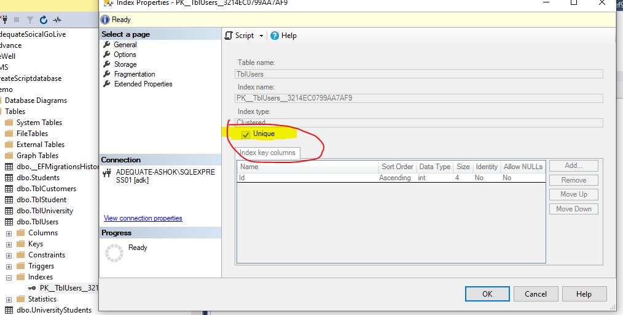Click the activity monitor icon in Object Explorer

tap(57, 20)
